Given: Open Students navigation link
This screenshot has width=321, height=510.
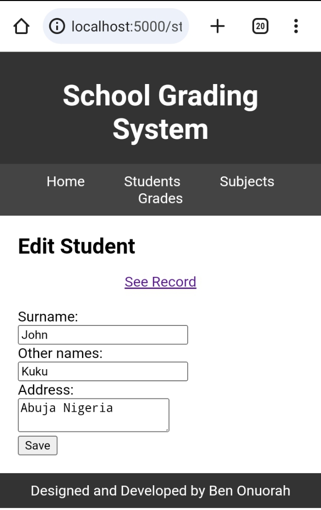Looking at the screenshot, I should (x=152, y=182).
